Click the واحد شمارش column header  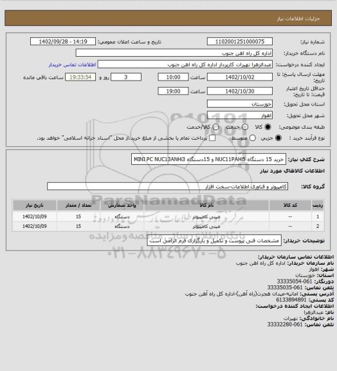(122, 205)
